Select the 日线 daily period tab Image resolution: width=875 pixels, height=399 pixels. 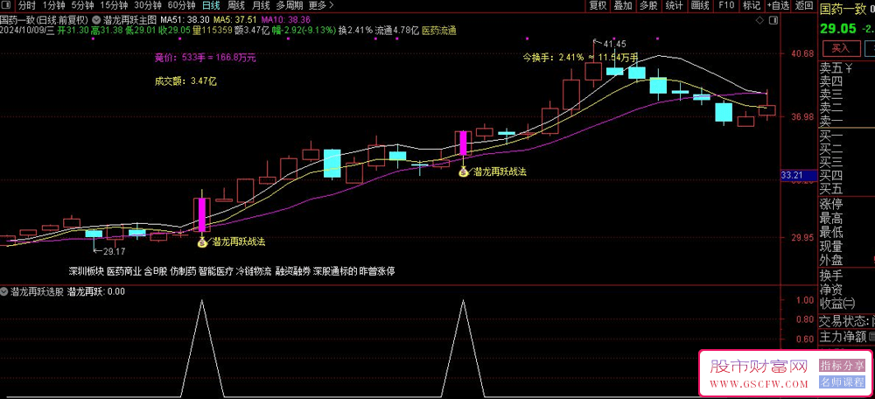211,5
